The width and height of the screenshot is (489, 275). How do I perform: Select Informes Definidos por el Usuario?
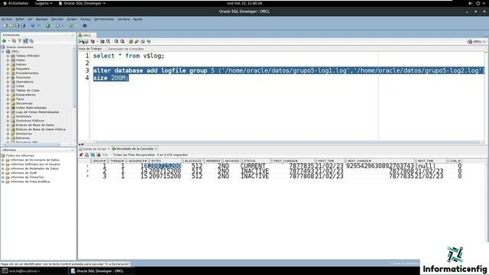[x=35, y=164]
